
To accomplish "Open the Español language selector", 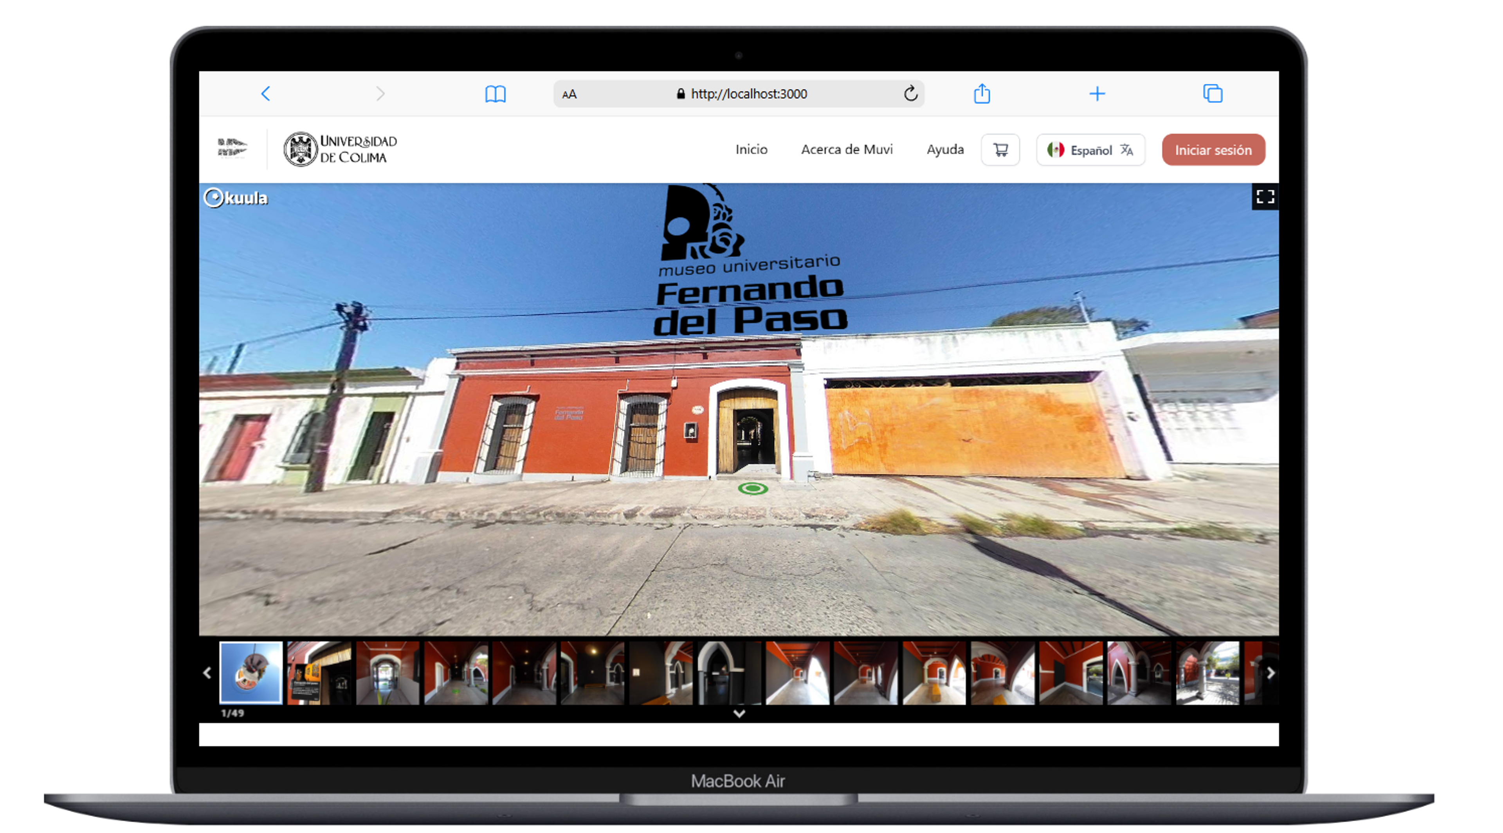I will click(1090, 150).
